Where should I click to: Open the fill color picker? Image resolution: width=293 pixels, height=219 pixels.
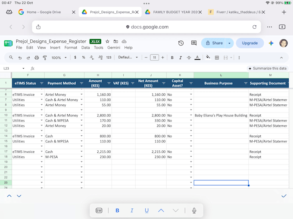(x=208, y=58)
